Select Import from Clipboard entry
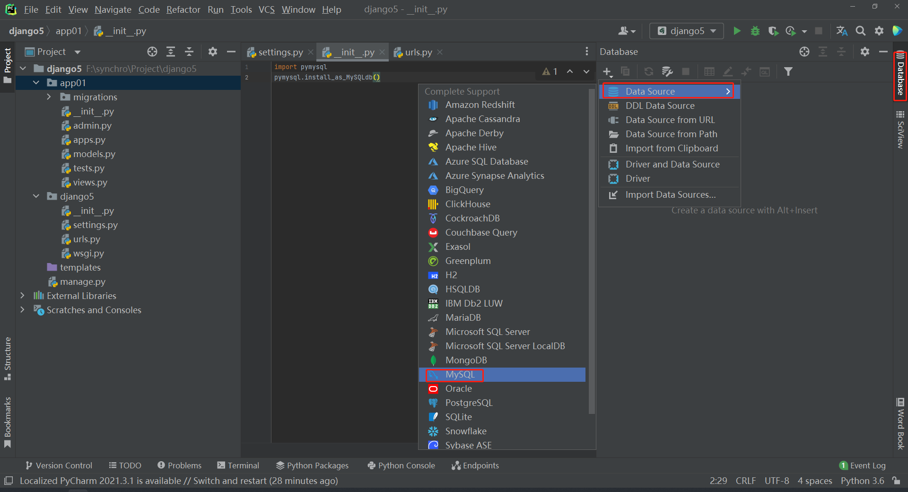The height and width of the screenshot is (492, 908). click(x=670, y=148)
